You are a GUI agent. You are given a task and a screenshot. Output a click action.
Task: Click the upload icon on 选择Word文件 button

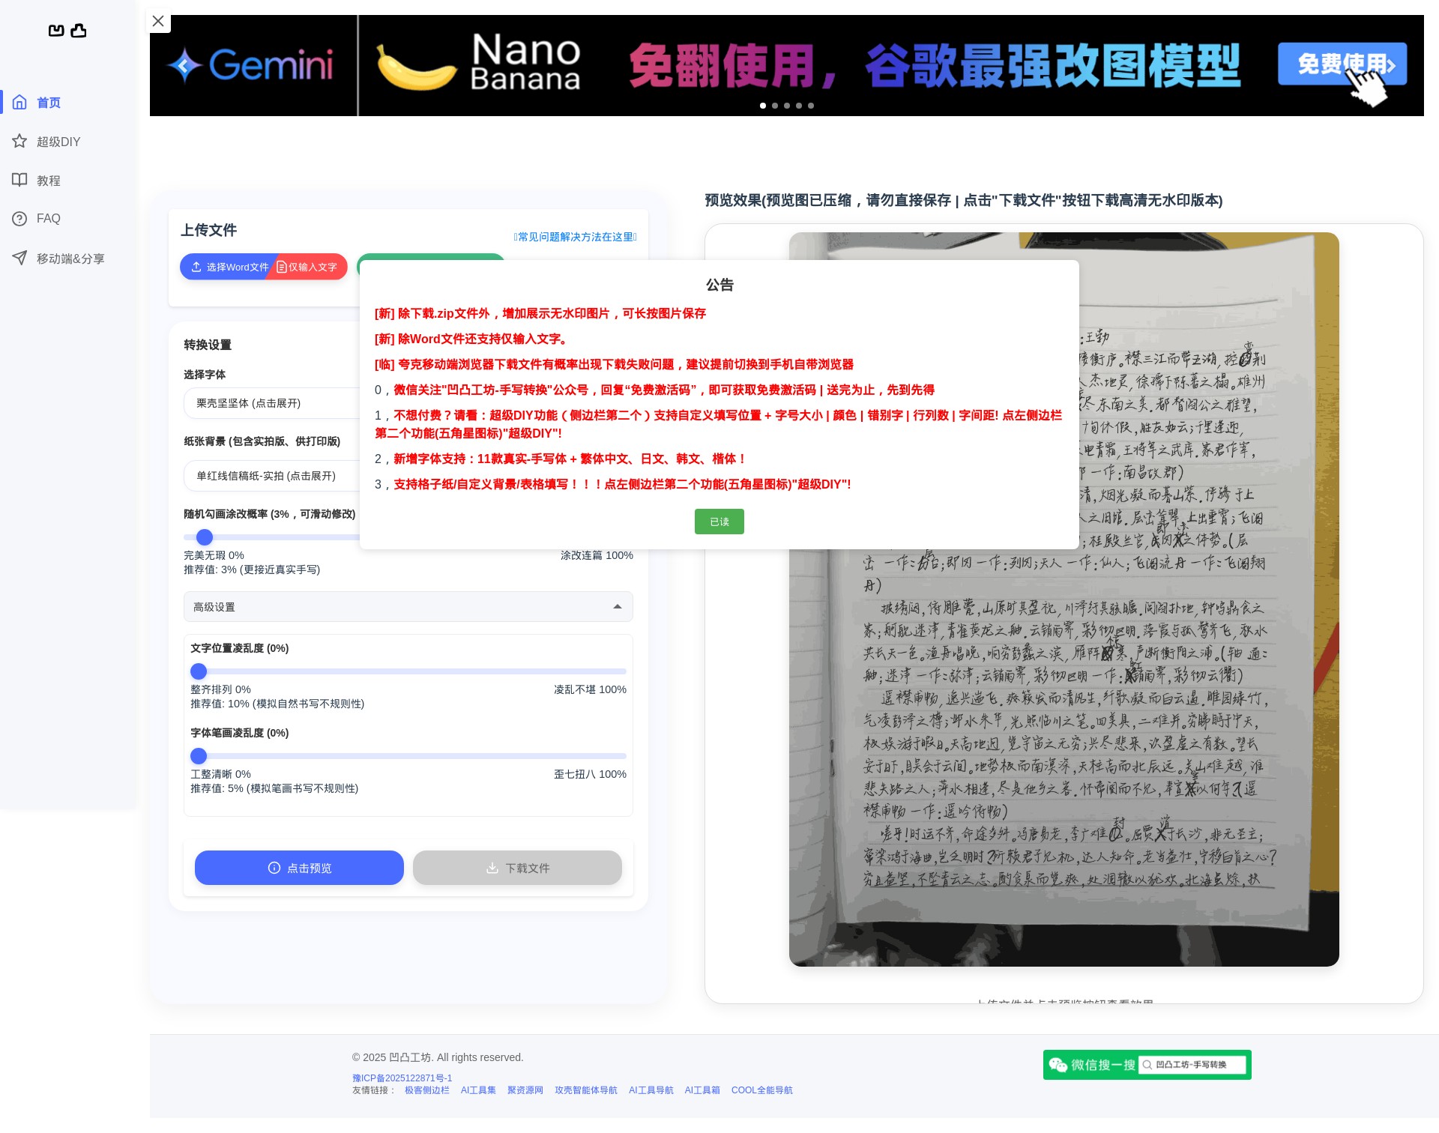[x=196, y=267]
